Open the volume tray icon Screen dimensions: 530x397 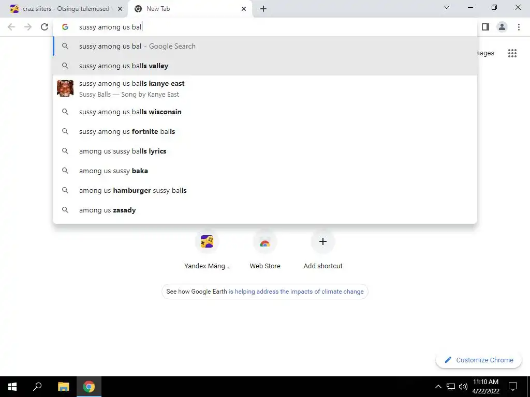(x=463, y=387)
